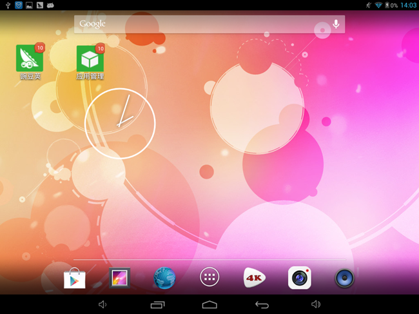Start voice search with the microphone icon
419x314 pixels.
click(x=336, y=24)
